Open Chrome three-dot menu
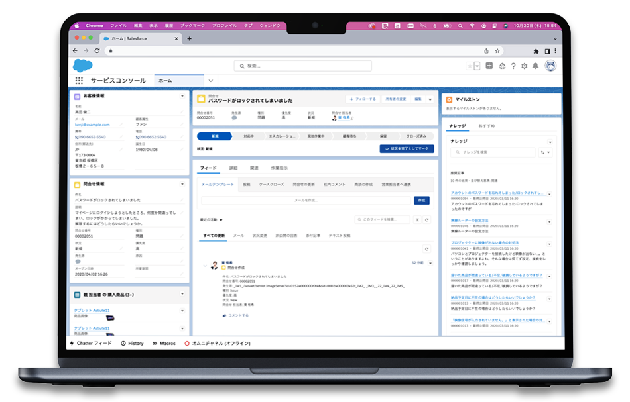630x402 pixels. [x=555, y=51]
